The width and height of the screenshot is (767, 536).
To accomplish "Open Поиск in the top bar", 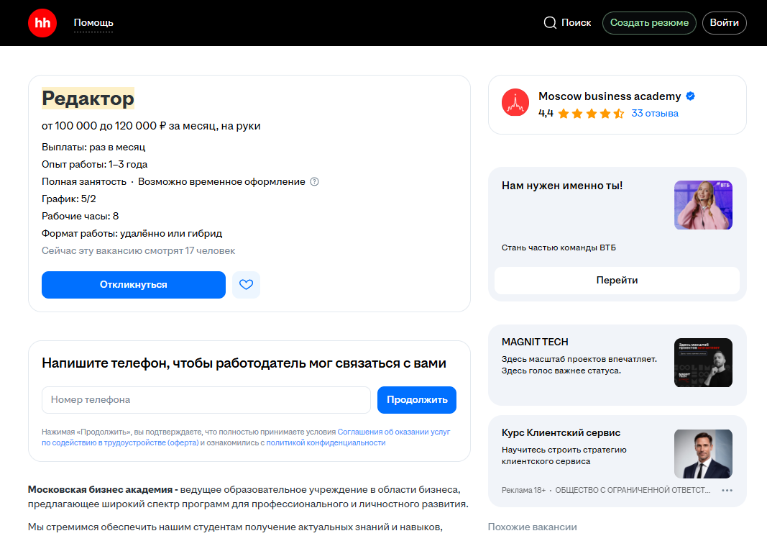I will pos(576,23).
